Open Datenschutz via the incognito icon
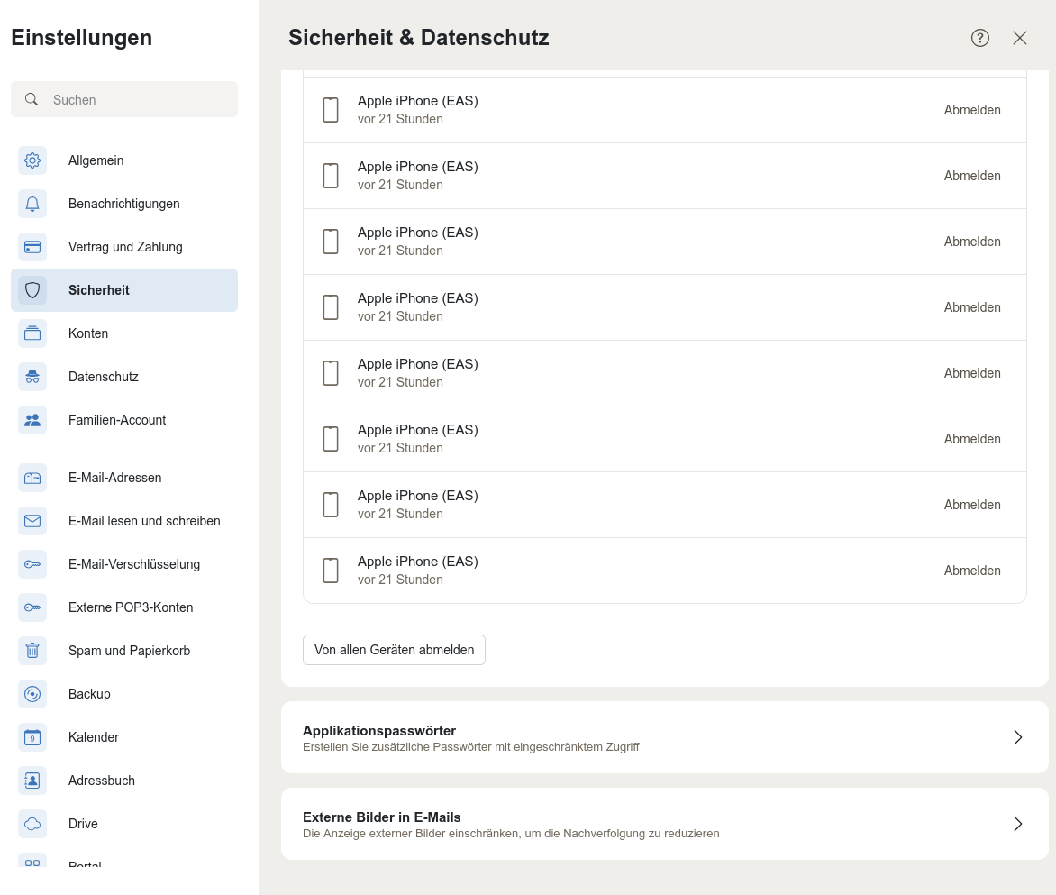 [x=32, y=377]
